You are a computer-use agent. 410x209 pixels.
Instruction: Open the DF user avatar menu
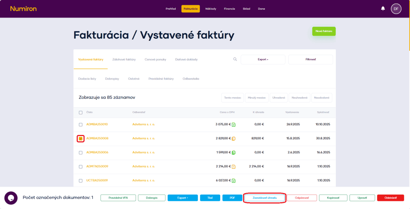pyautogui.click(x=396, y=8)
